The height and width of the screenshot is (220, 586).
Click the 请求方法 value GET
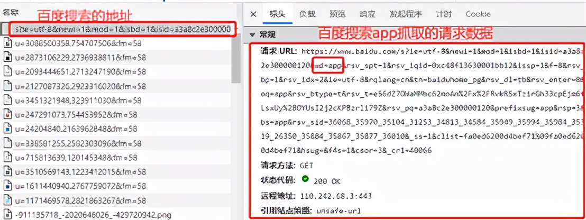(x=306, y=166)
